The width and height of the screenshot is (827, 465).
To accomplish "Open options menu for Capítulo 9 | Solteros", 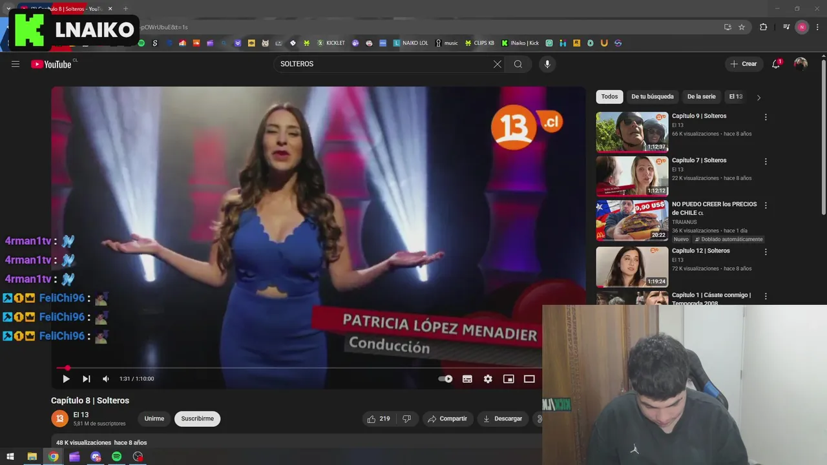I will pos(766,118).
